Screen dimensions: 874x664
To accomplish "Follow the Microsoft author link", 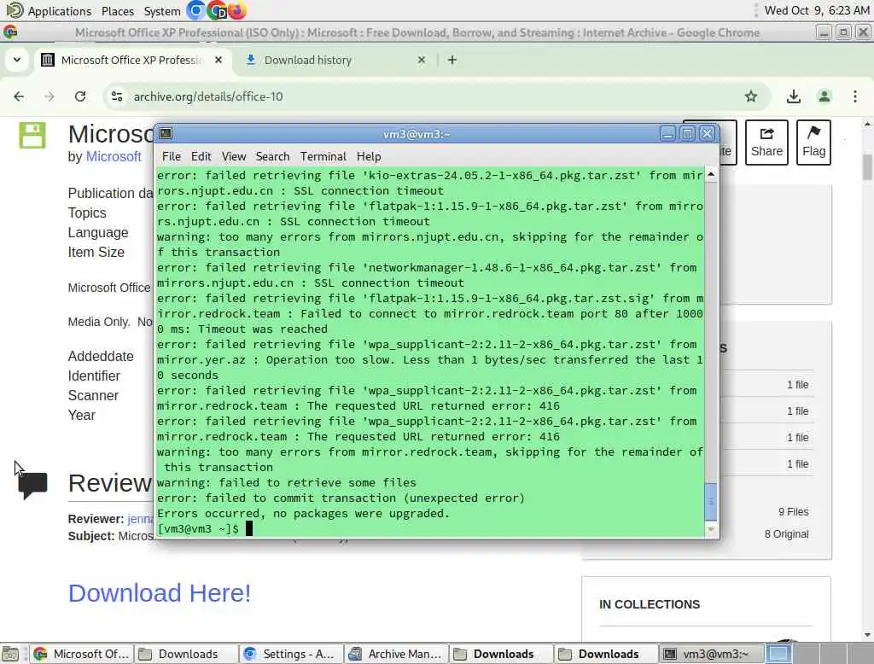I will coord(114,157).
